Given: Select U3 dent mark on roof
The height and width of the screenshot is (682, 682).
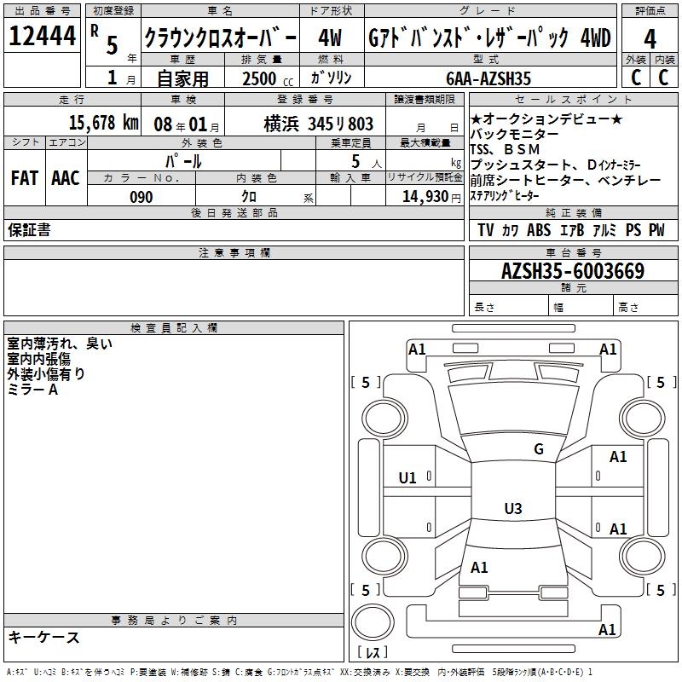Looking at the screenshot, I should click(x=513, y=508).
